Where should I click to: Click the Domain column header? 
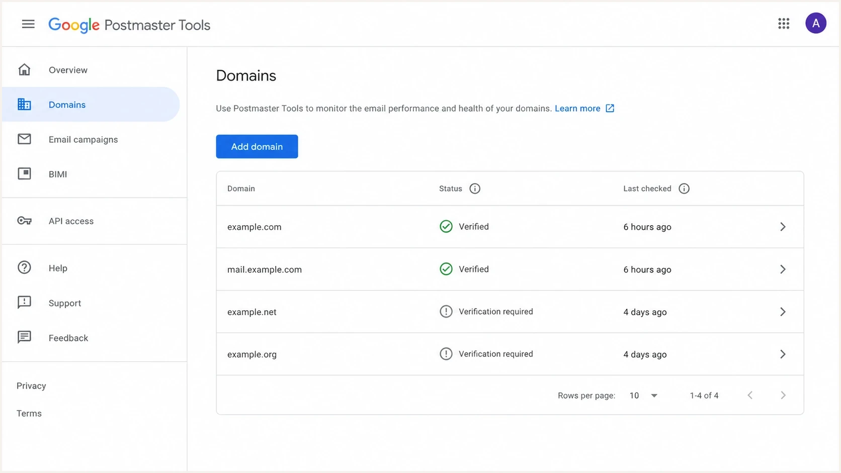[x=241, y=188]
